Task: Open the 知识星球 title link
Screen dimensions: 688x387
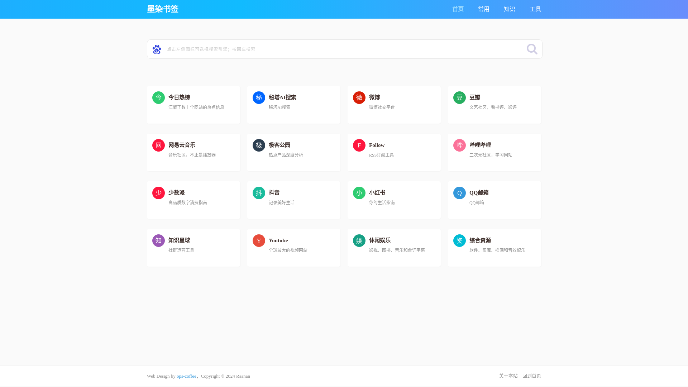Action: coord(179,240)
